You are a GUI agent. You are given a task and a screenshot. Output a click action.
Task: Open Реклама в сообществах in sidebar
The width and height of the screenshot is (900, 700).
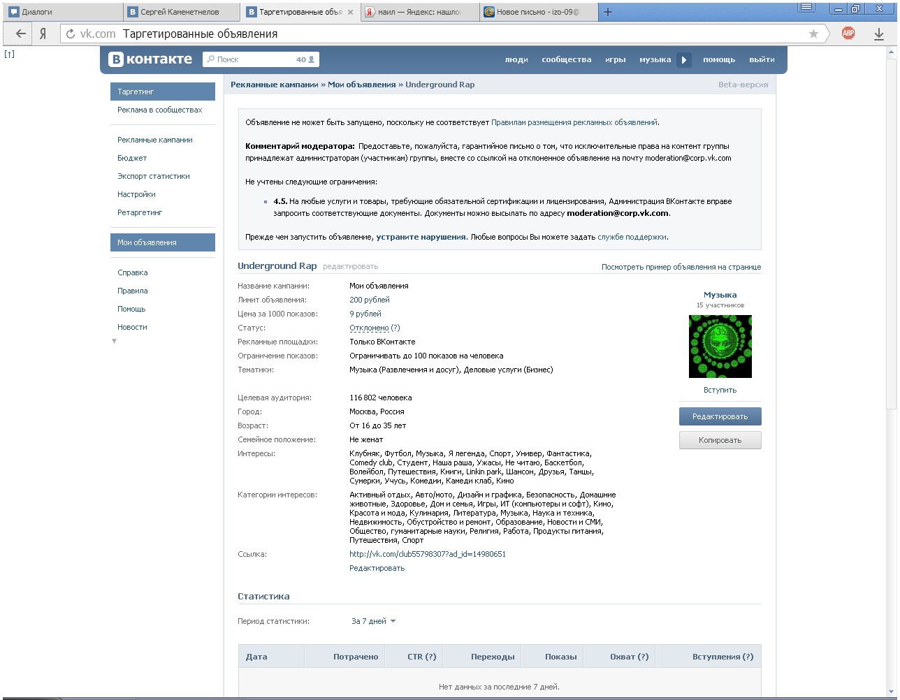(160, 110)
